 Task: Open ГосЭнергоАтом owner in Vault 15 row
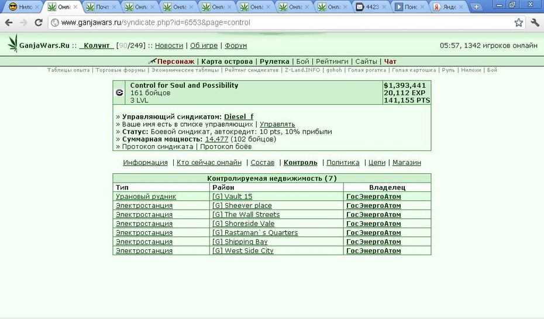[x=374, y=197]
